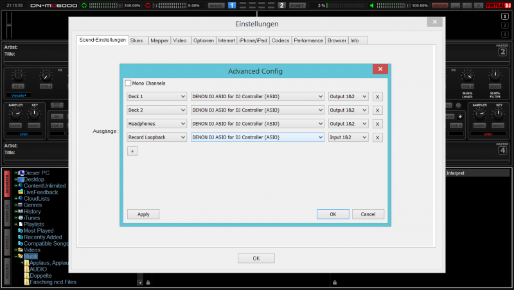This screenshot has height=290, width=514.
Task: Open the Headphones source dropdown
Action: [157, 124]
